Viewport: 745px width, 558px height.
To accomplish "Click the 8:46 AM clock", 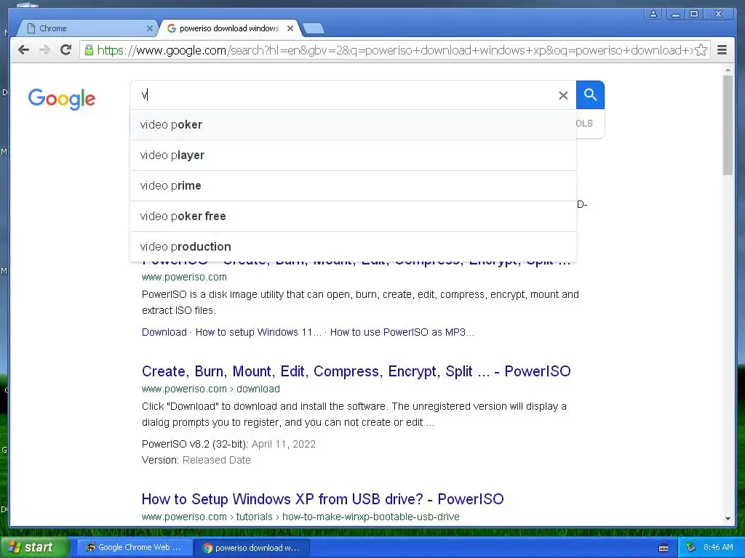I will [718, 548].
